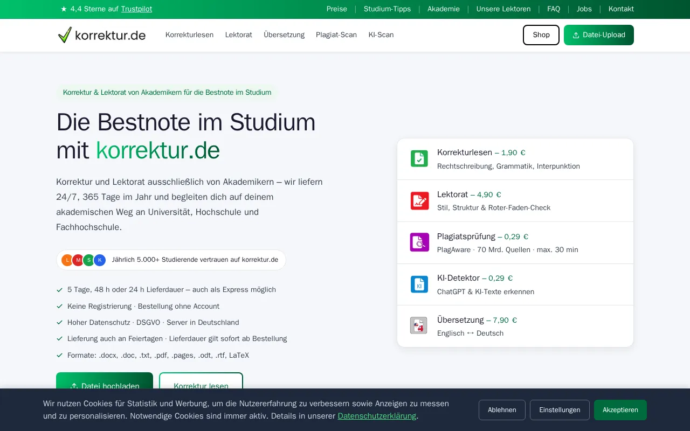Click the green S avatar circle
The image size is (690, 431).
coord(89,260)
